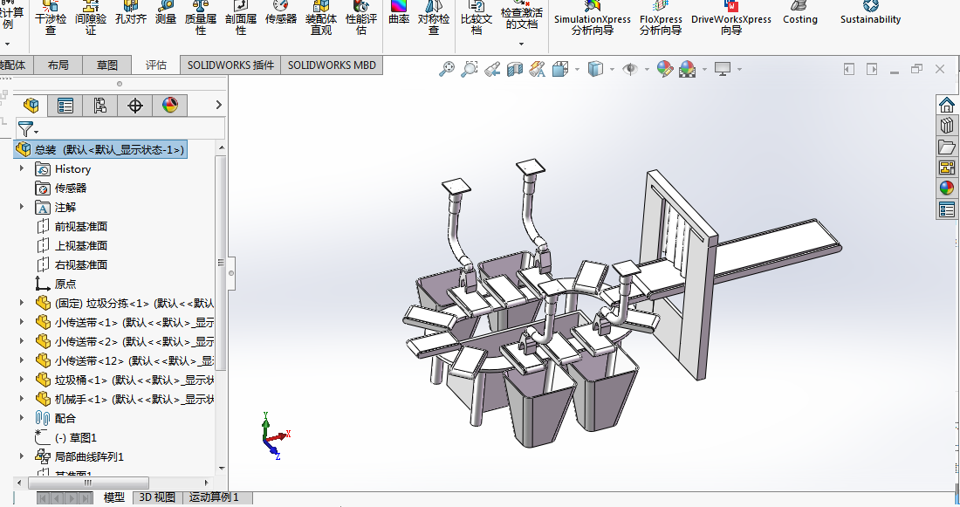Image resolution: width=960 pixels, height=507 pixels.
Task: Switch to the 布局 layout tab
Action: pos(58,65)
